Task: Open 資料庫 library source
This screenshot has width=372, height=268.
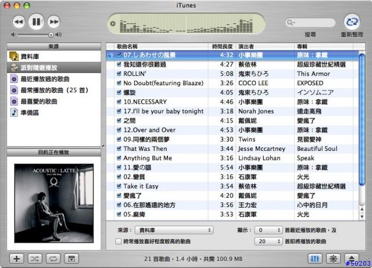Action: (x=54, y=56)
